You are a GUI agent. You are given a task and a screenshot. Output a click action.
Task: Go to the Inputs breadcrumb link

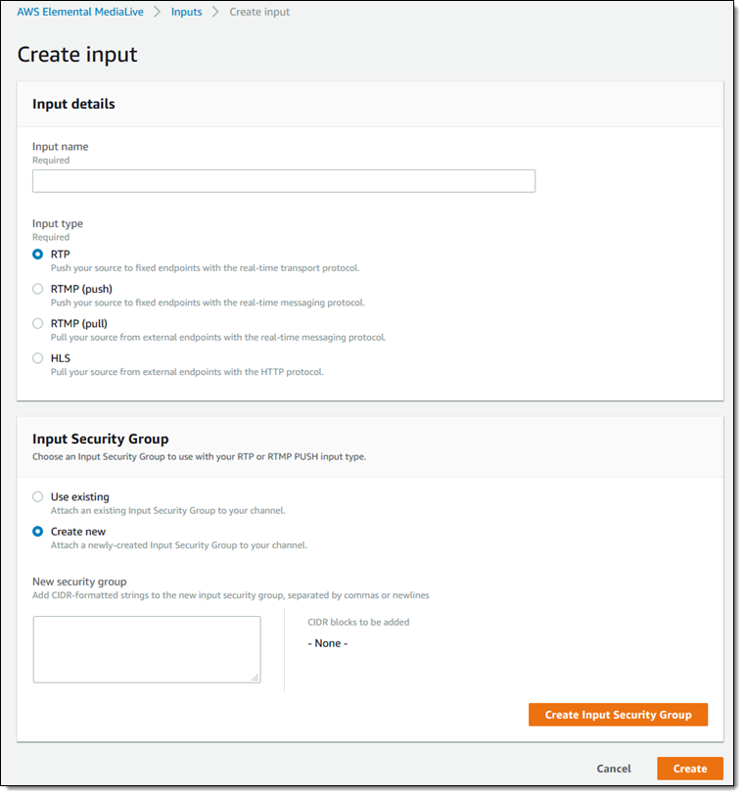186,12
